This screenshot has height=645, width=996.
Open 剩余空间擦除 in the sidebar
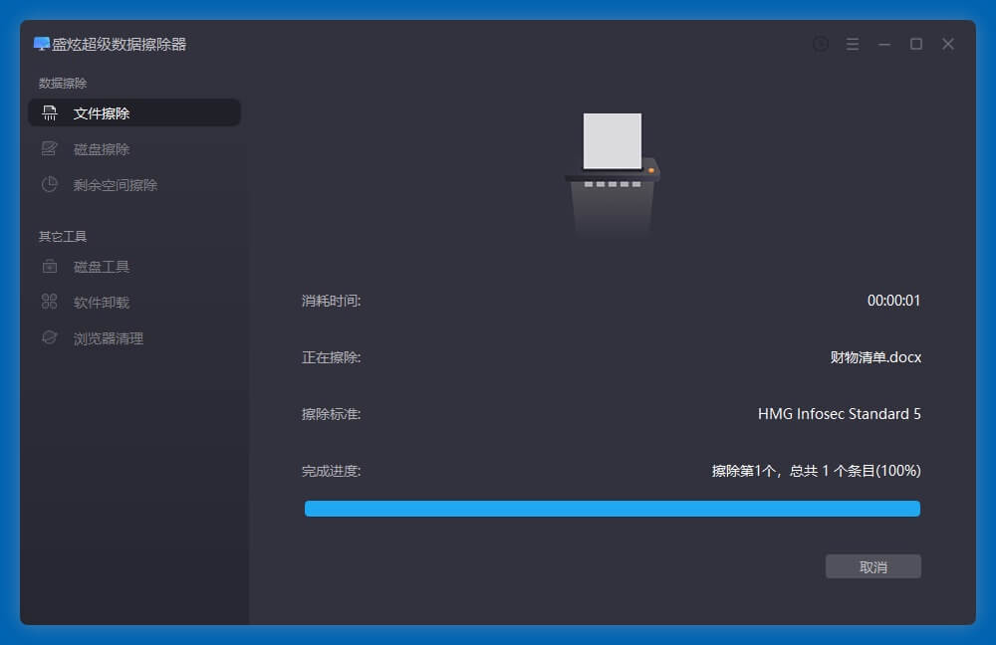pyautogui.click(x=116, y=185)
